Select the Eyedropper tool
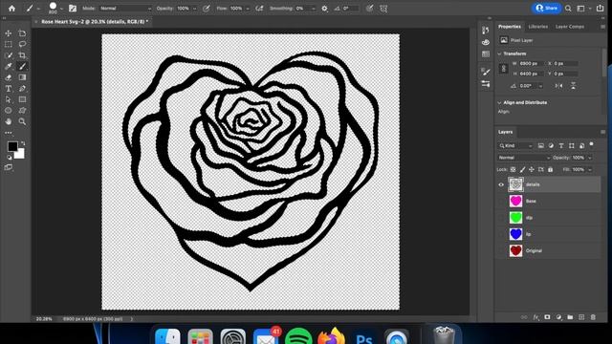Image resolution: width=612 pixels, height=344 pixels. pos(9,66)
